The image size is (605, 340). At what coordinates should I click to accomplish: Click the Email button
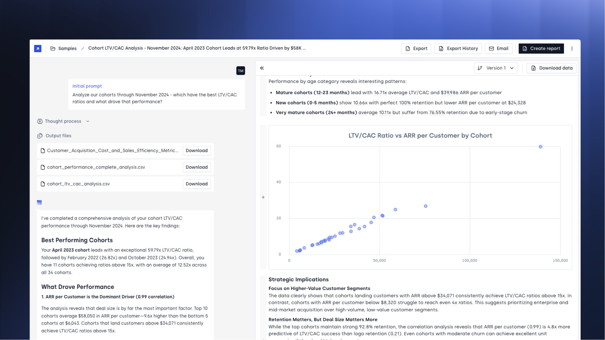499,48
